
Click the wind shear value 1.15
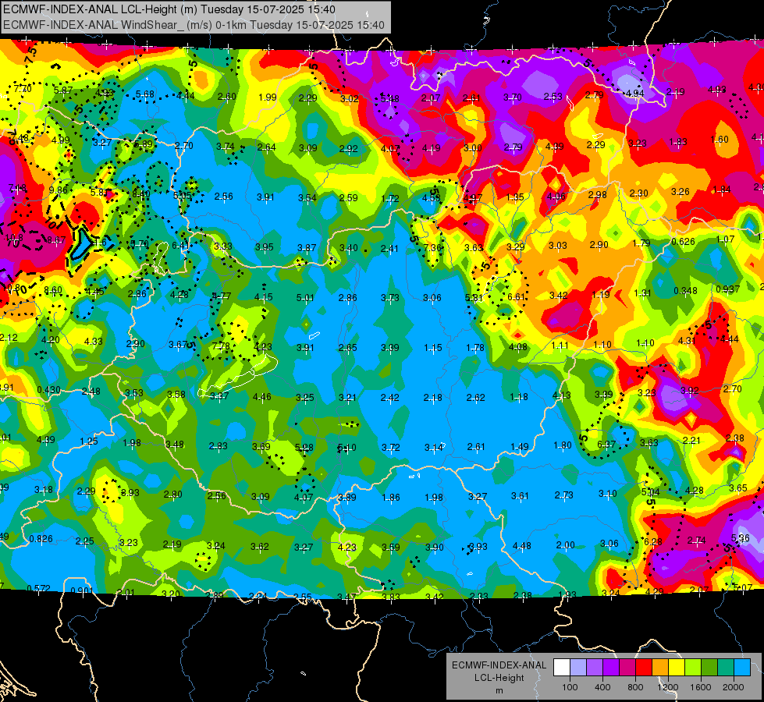(432, 347)
